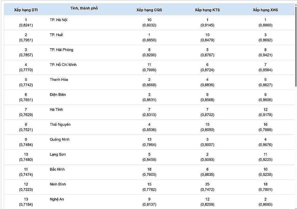Click the 'Xếp hạng CQS' column header
This screenshot has width=297, height=209.
click(149, 10)
